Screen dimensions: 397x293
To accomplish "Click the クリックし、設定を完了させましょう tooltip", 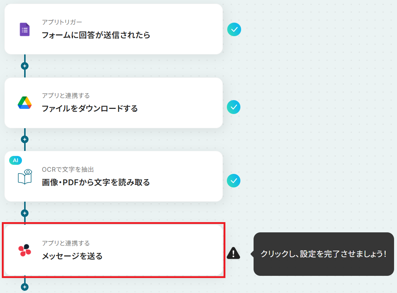I will pyautogui.click(x=323, y=254).
